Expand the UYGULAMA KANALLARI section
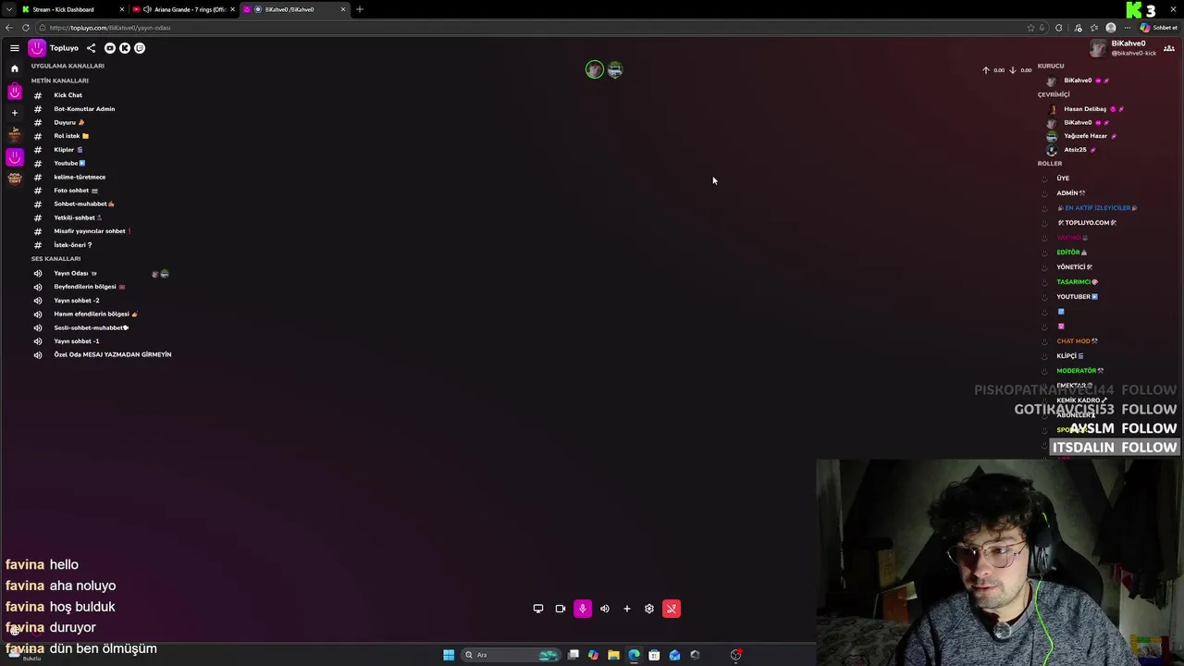1184x666 pixels. click(x=68, y=66)
